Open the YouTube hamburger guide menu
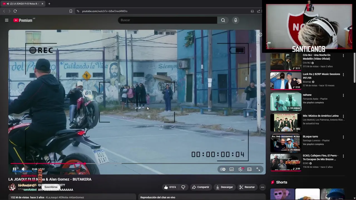The image size is (356, 200). [7, 20]
